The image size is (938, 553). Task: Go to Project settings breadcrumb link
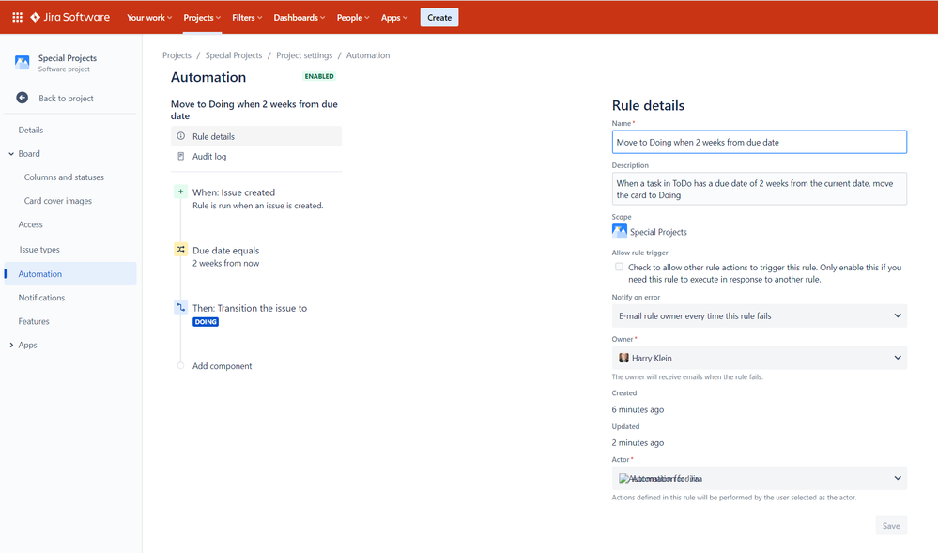click(304, 55)
